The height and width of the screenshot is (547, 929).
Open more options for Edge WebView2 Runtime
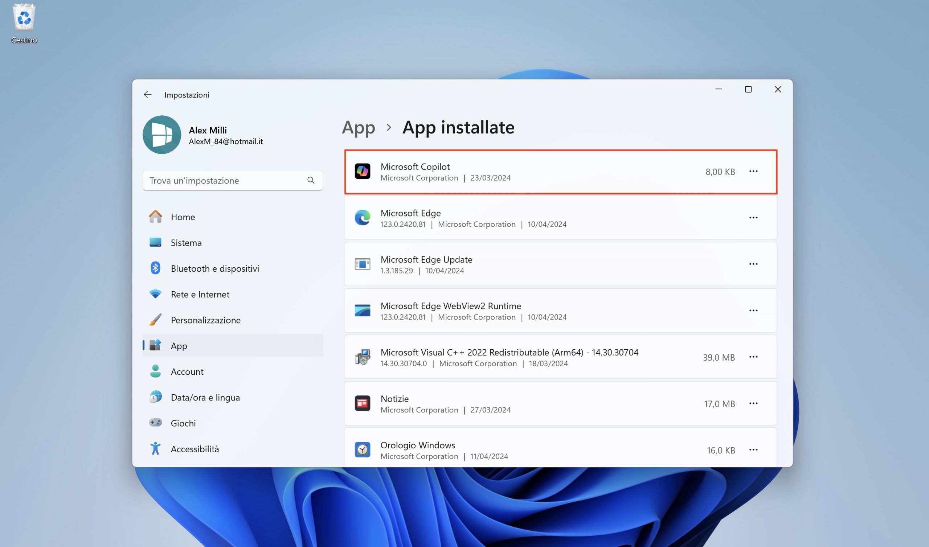pyautogui.click(x=753, y=311)
